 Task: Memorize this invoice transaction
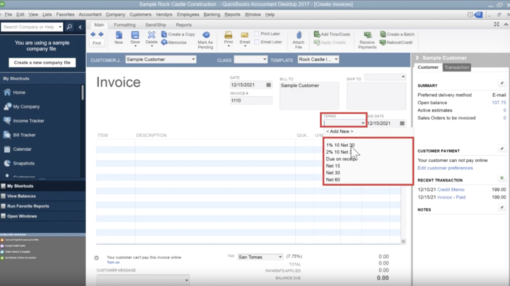174,43
